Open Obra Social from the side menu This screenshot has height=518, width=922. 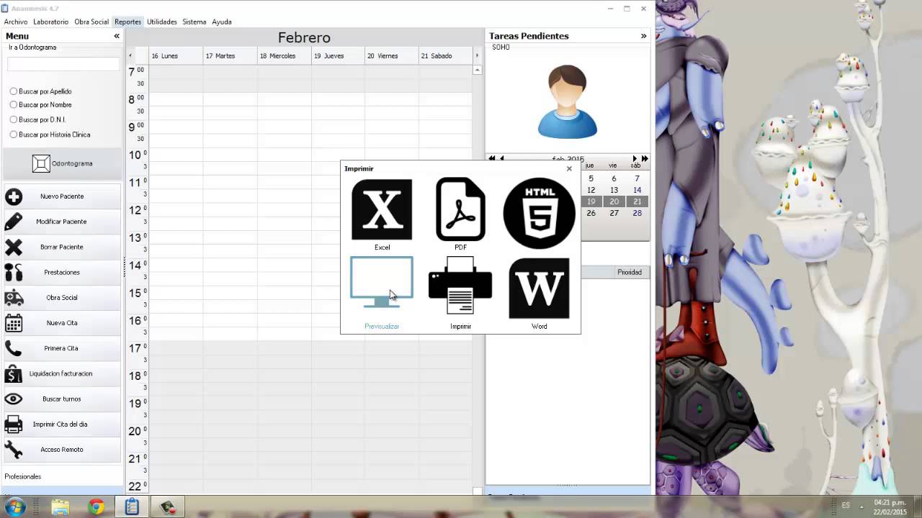[62, 297]
